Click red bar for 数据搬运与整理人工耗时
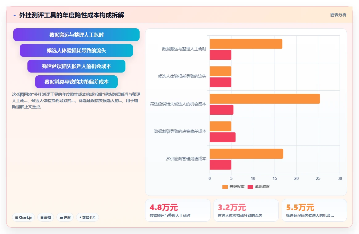The image size is (359, 234). point(220,55)
